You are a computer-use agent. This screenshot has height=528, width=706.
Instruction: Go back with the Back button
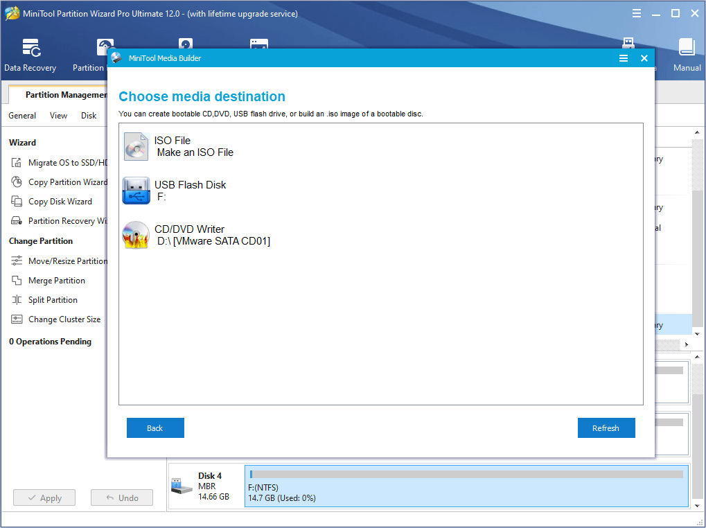pyautogui.click(x=155, y=428)
